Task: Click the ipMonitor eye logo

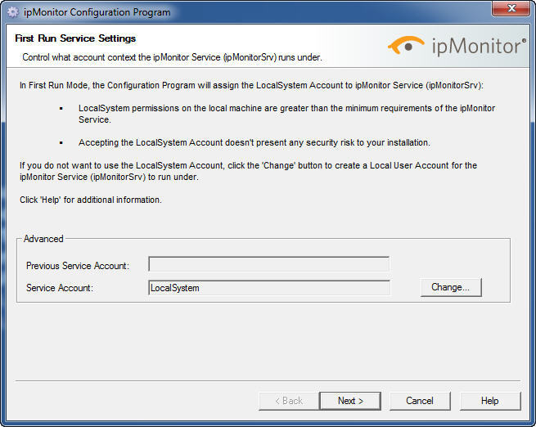Action: coord(407,45)
